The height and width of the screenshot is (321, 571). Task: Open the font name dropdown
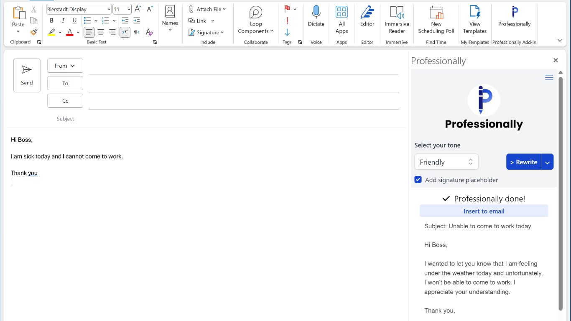(109, 9)
